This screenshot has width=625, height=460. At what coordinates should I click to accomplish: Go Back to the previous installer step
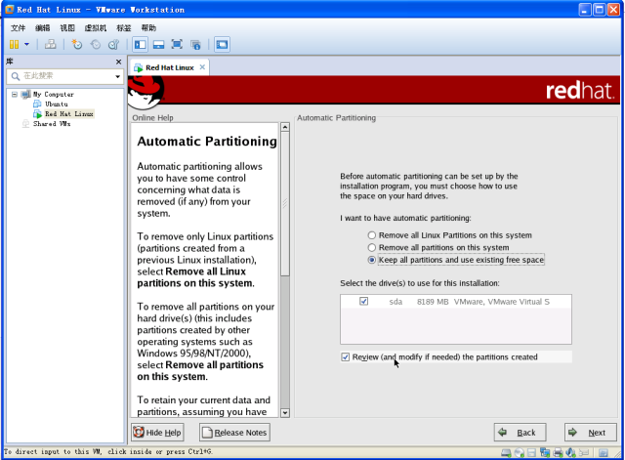521,433
